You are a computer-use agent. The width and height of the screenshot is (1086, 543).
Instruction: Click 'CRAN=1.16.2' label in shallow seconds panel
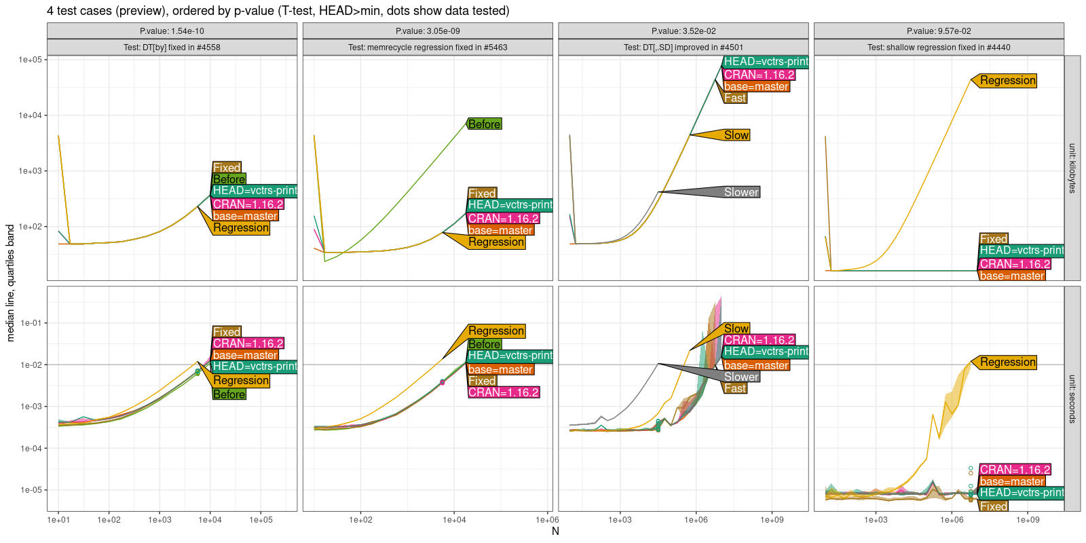pyautogui.click(x=1015, y=470)
